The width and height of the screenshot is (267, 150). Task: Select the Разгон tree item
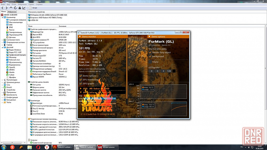click(10, 30)
